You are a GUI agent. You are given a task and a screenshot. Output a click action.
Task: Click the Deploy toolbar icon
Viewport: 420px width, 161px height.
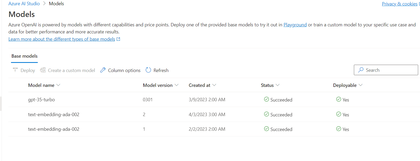pos(15,70)
